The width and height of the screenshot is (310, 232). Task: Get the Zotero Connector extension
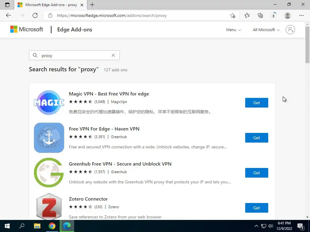[257, 208]
